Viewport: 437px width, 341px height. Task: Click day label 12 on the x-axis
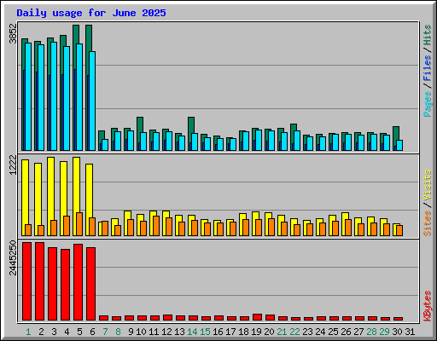tap(166, 332)
